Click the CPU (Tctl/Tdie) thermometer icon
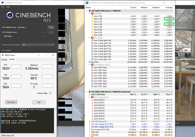The width and height of the screenshot is (195, 137). coord(90,95)
